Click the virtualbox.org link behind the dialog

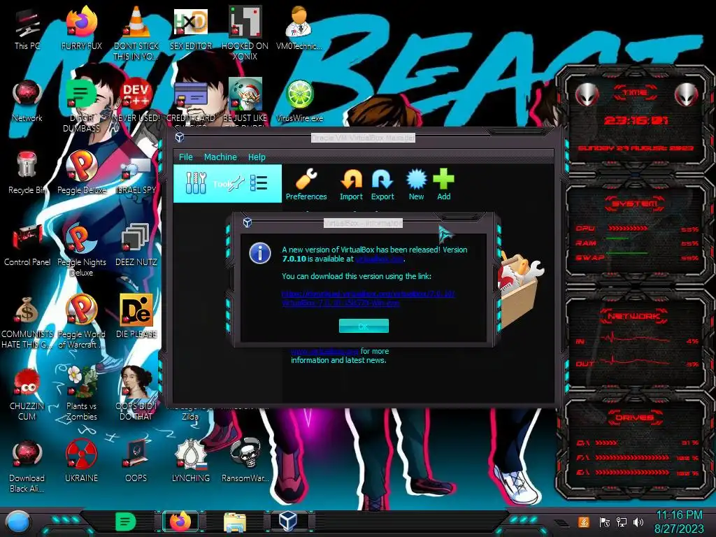(324, 351)
